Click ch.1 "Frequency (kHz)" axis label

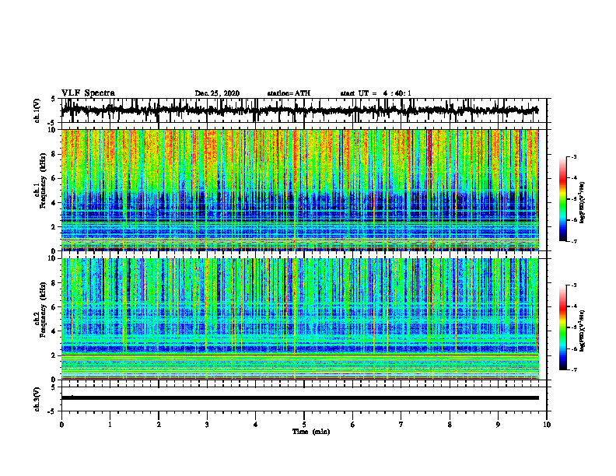coord(43,180)
